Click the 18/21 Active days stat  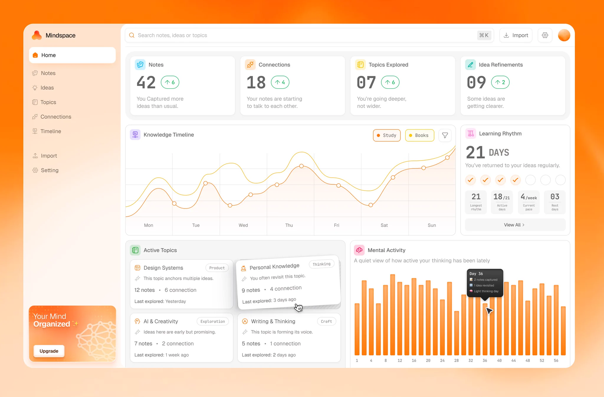502,202
